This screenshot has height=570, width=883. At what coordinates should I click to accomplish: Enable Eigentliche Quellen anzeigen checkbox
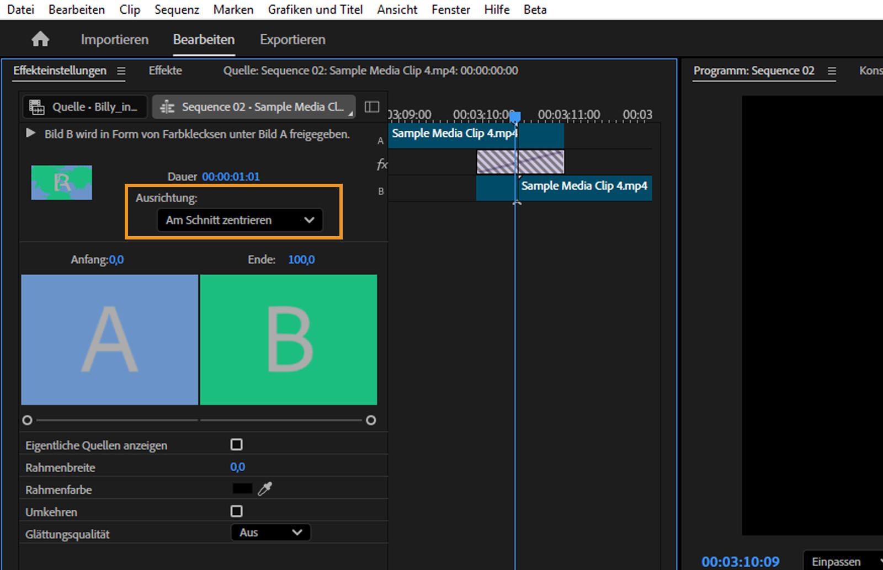[236, 445]
